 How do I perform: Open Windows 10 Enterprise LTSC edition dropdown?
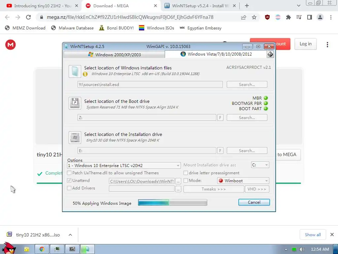tap(124, 165)
